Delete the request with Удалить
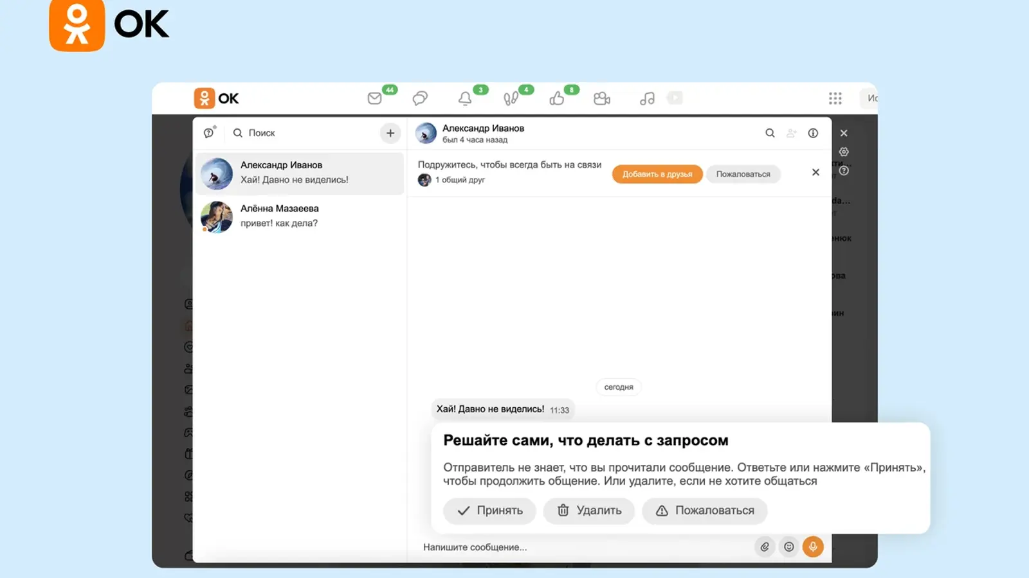The height and width of the screenshot is (578, 1029). point(589,511)
